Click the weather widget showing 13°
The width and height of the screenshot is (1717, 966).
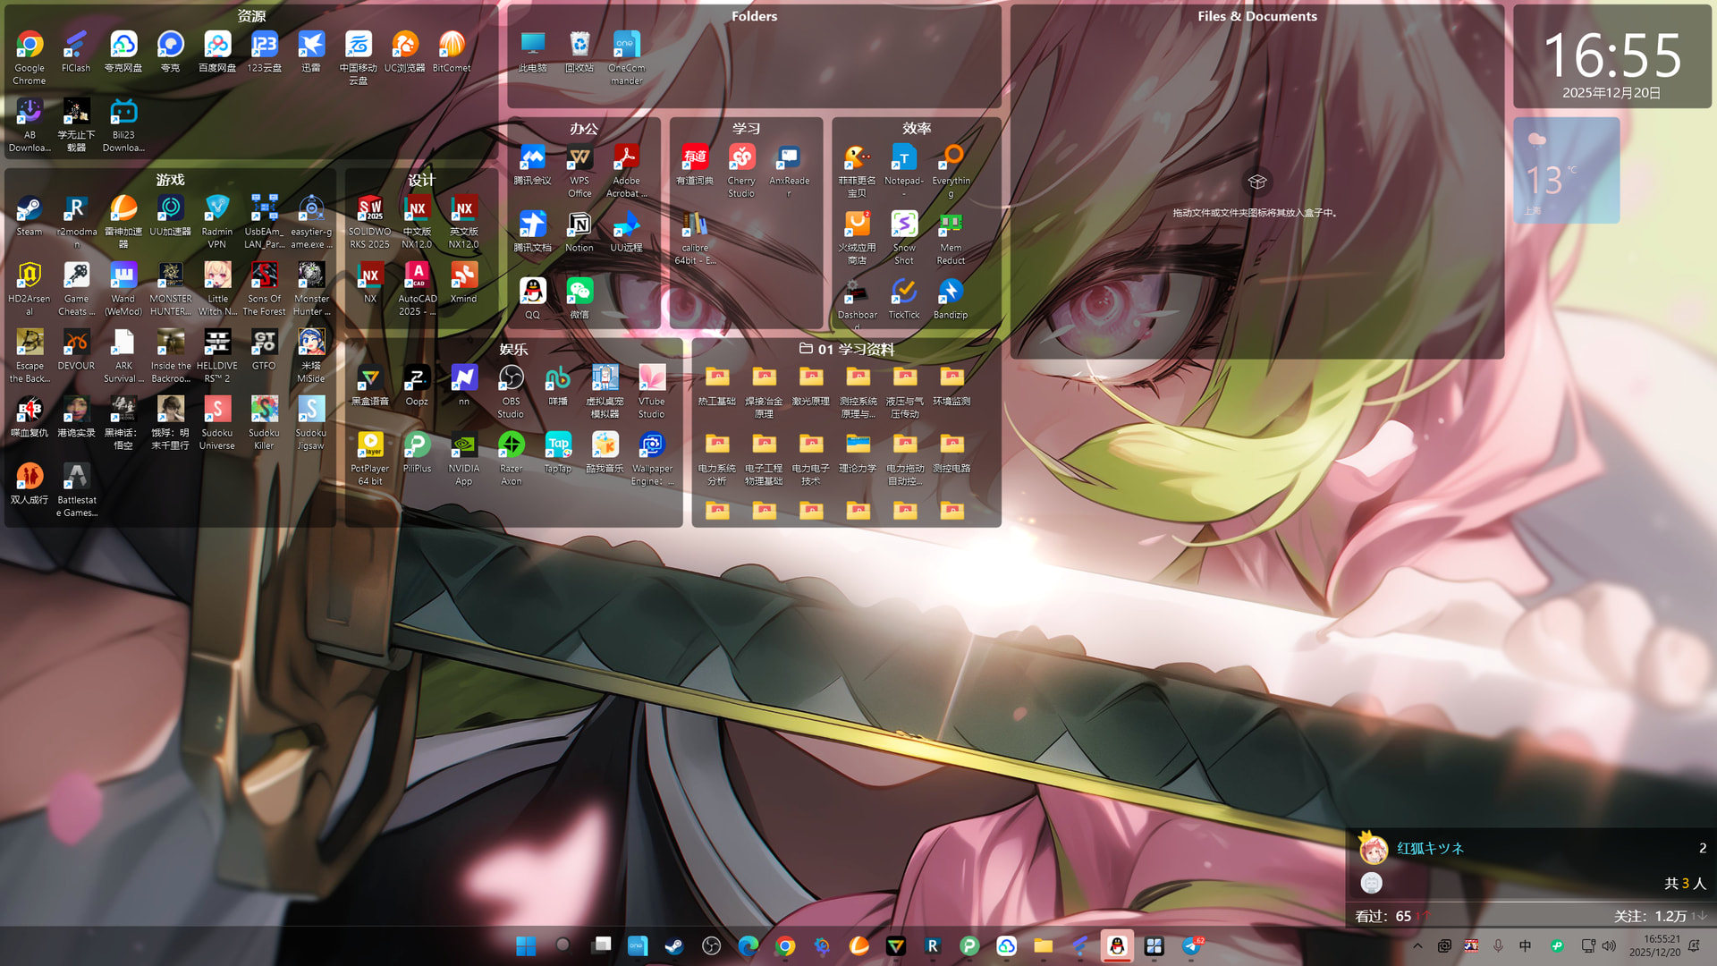tap(1565, 170)
